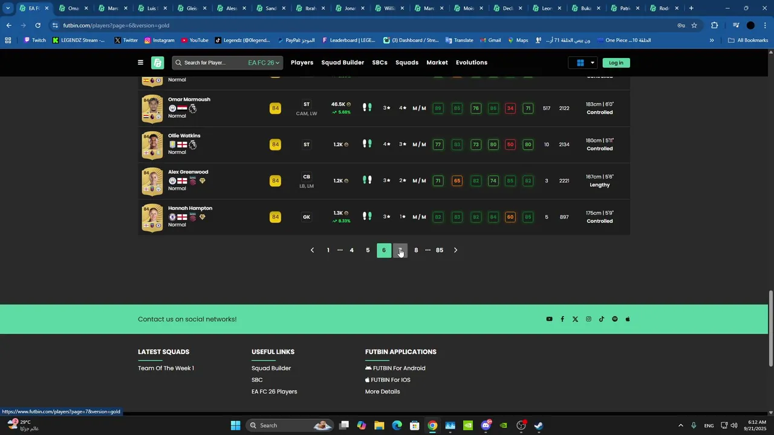Viewport: 774px width, 435px height.
Task: Go to previous page with left chevron
Action: coord(312,250)
